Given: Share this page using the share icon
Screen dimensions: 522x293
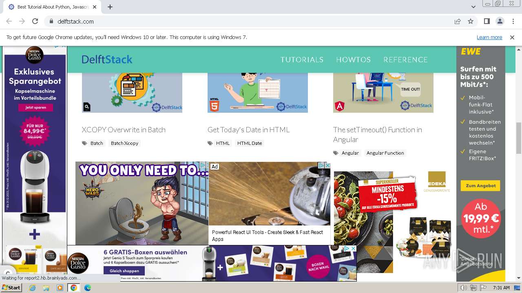Looking at the screenshot, I should tap(458, 21).
